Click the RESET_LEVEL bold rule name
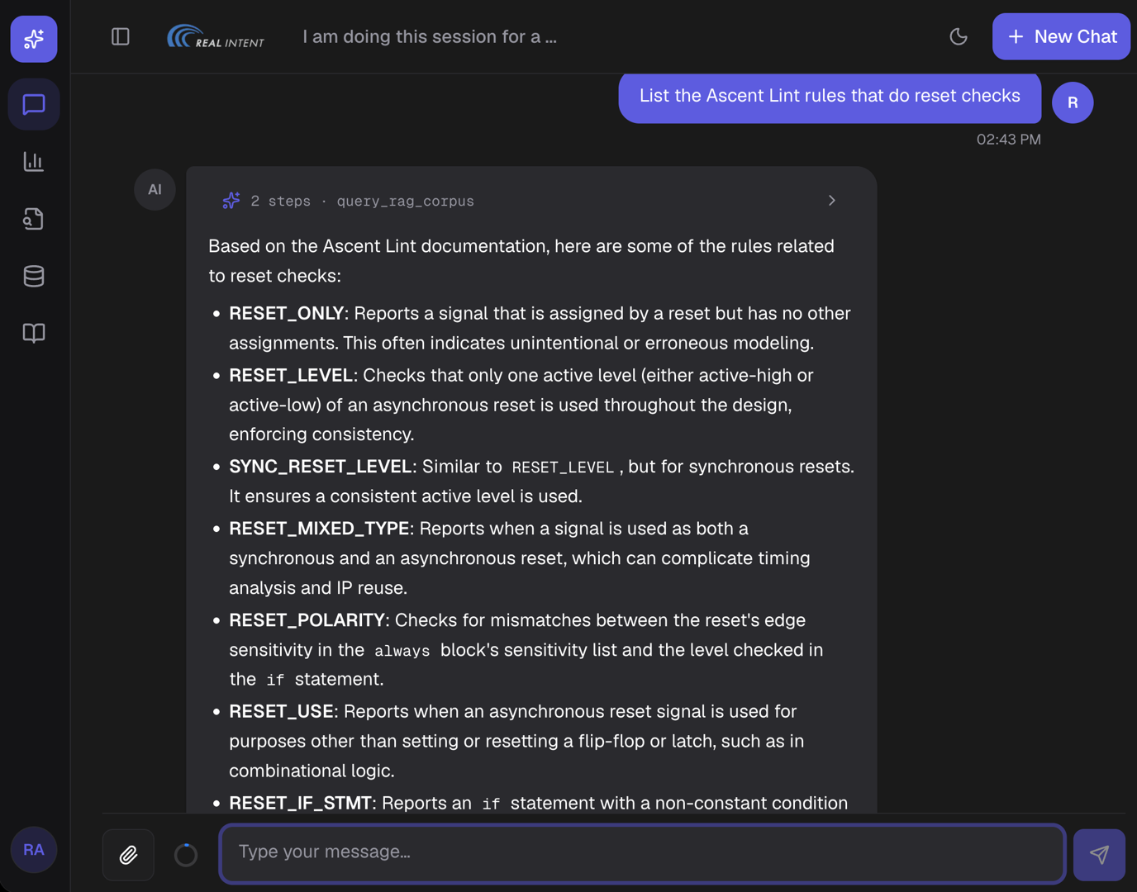This screenshot has width=1137, height=892. 291,376
